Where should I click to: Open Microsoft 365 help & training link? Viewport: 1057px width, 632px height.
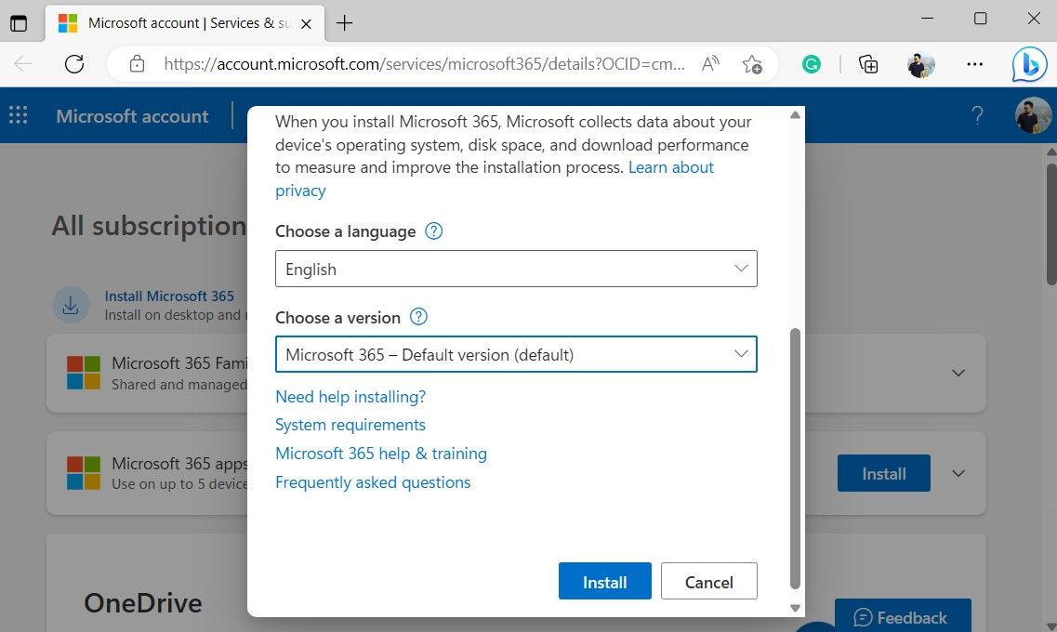click(381, 454)
